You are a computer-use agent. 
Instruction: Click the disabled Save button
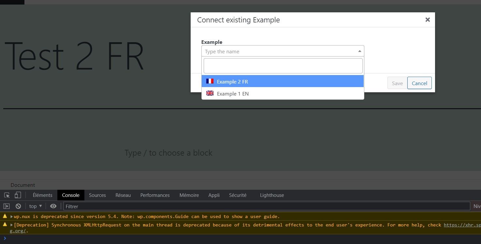pyautogui.click(x=397, y=83)
